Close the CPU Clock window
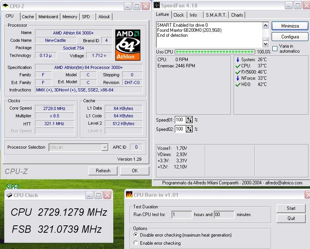 pyautogui.click(x=107, y=195)
